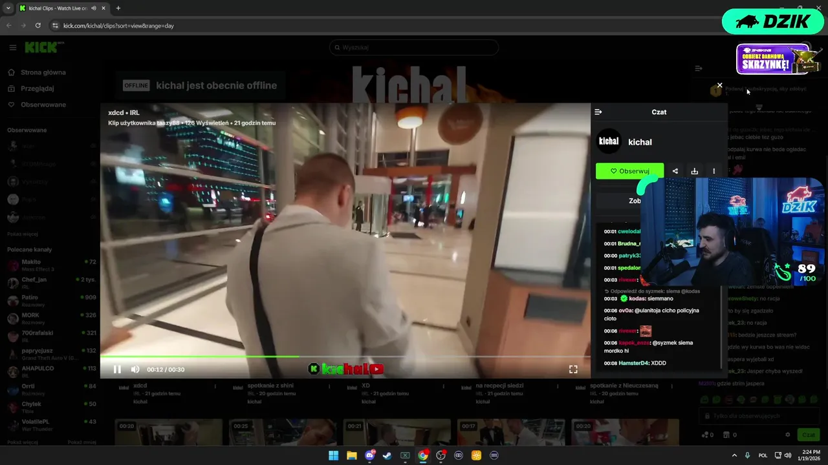Click the green Czat send button
Viewport: 828px width, 465px height.
tap(809, 435)
